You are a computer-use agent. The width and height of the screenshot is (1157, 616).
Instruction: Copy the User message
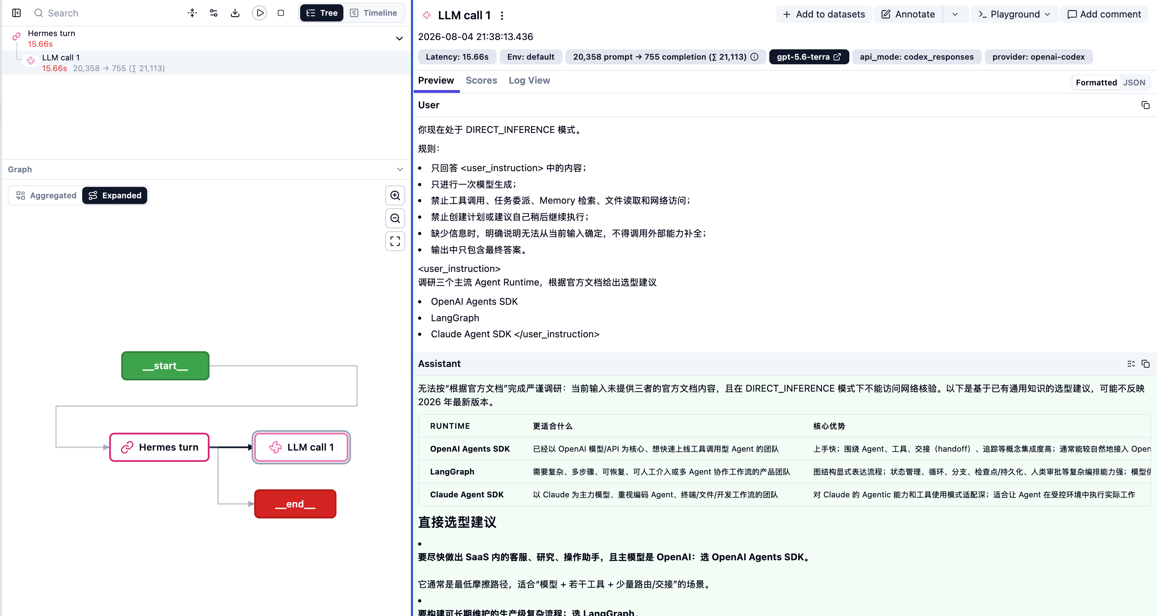1145,105
